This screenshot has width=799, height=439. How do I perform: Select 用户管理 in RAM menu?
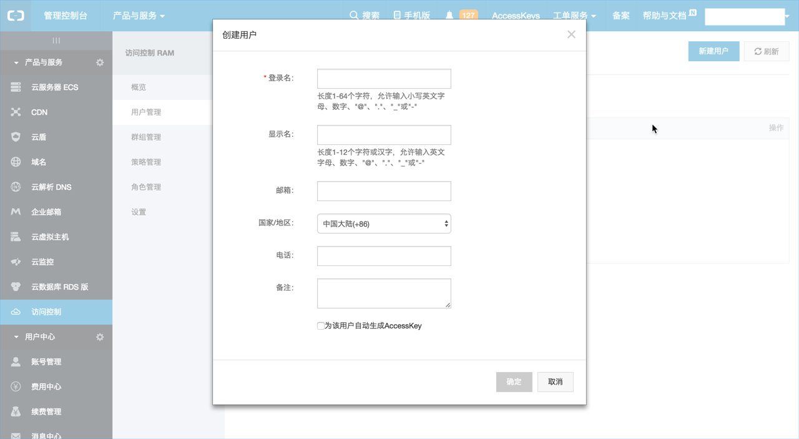click(146, 112)
